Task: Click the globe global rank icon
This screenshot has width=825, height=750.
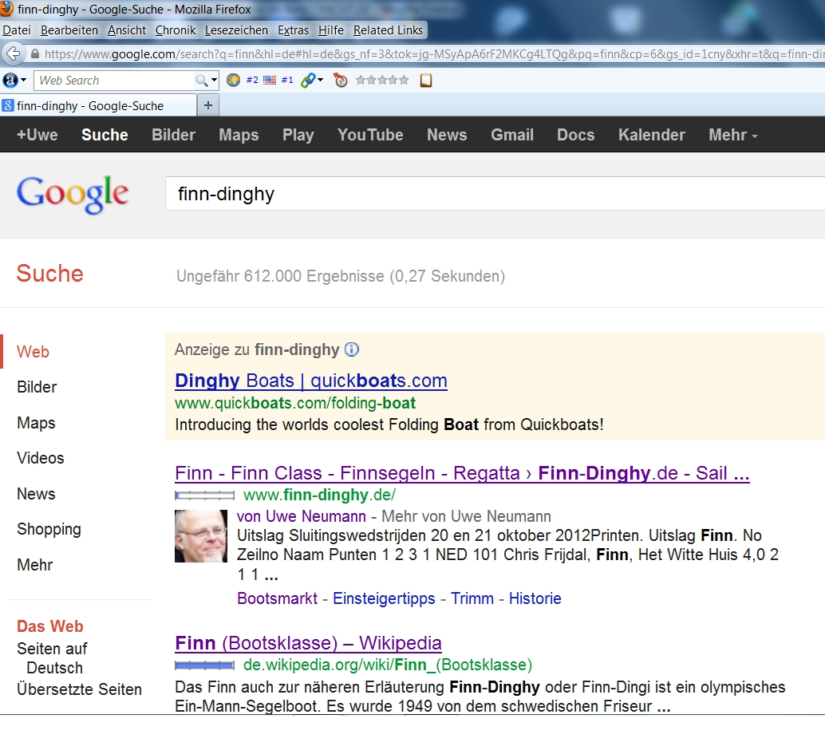Action: coord(233,80)
